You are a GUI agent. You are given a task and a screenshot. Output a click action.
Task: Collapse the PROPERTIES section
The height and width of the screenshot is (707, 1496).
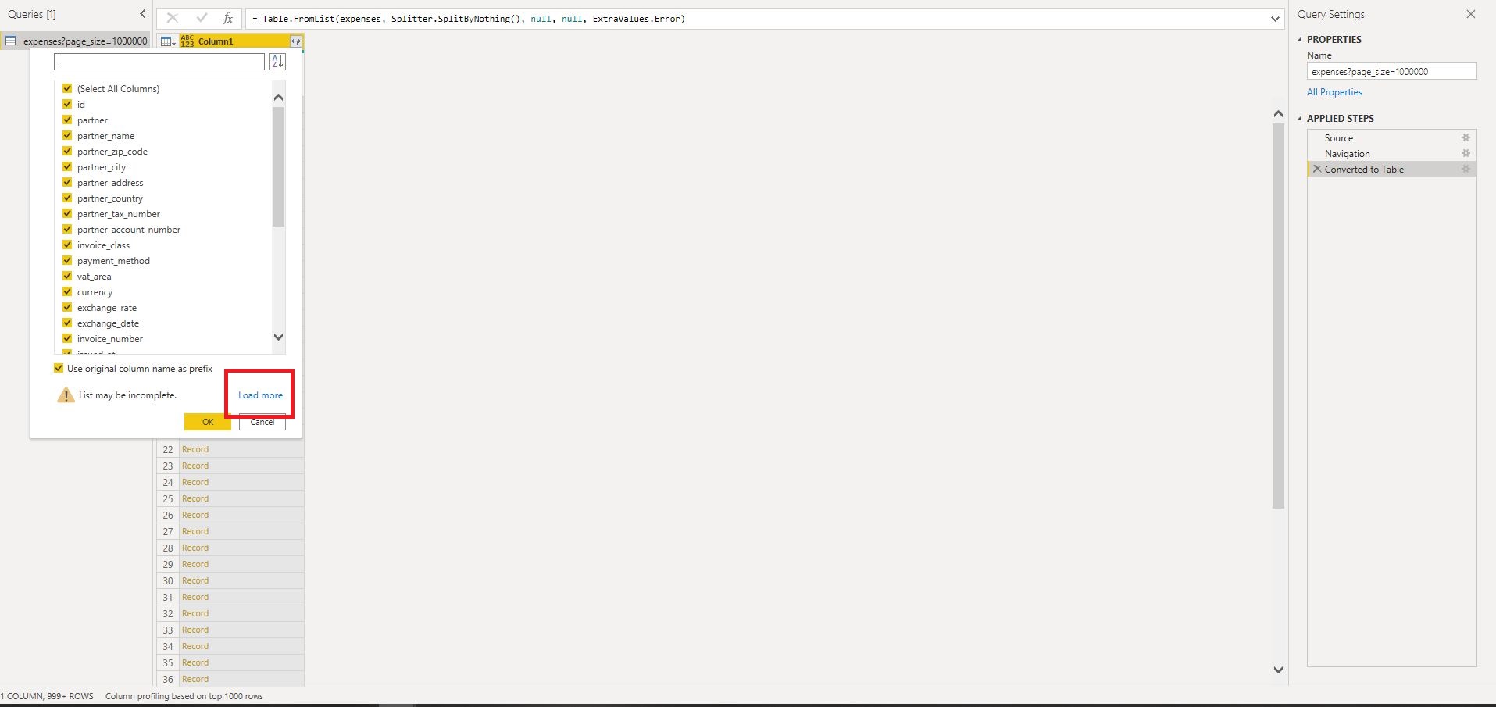point(1300,39)
